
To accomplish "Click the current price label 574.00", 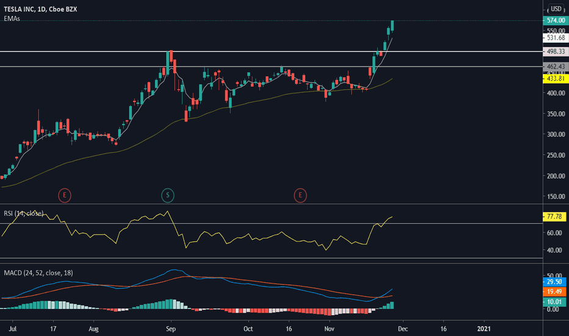I will pos(556,20).
